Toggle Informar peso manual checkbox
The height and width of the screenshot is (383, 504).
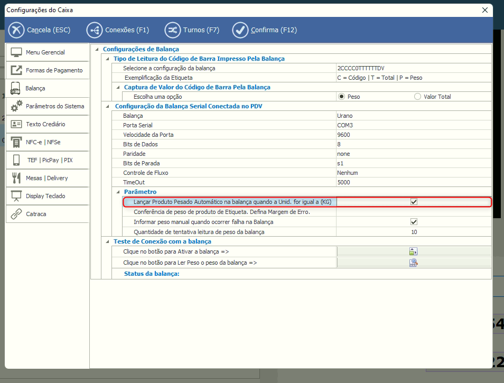tap(414, 222)
